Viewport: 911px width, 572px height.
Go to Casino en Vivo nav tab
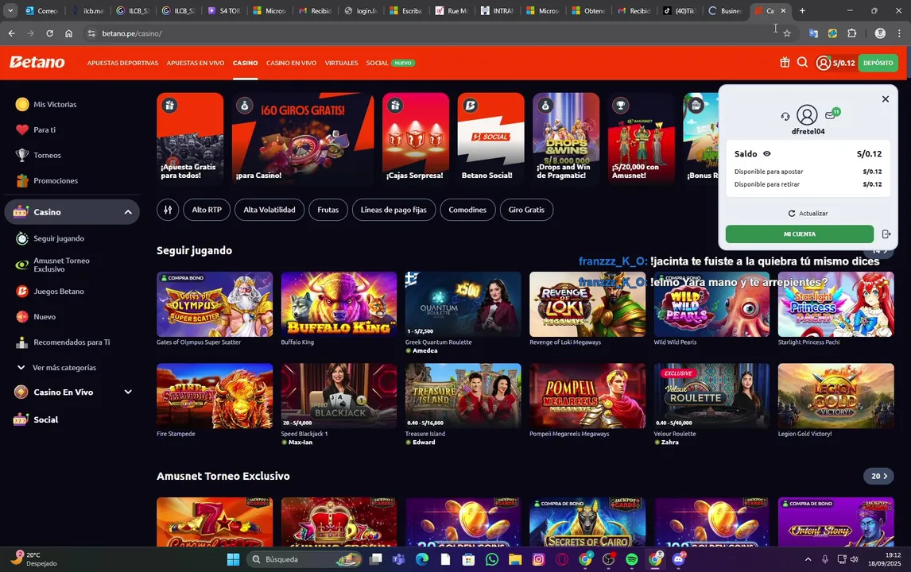click(291, 63)
